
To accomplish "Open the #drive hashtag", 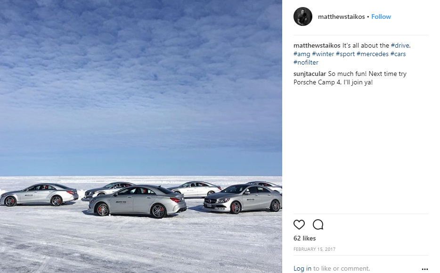I will coord(400,45).
